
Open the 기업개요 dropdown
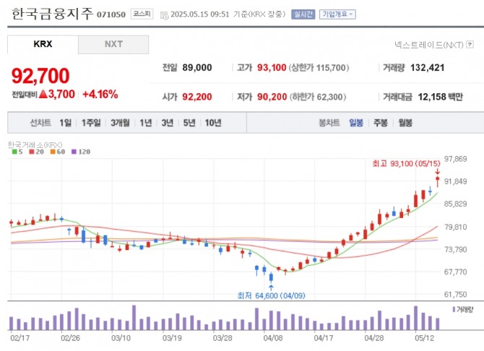[337, 14]
